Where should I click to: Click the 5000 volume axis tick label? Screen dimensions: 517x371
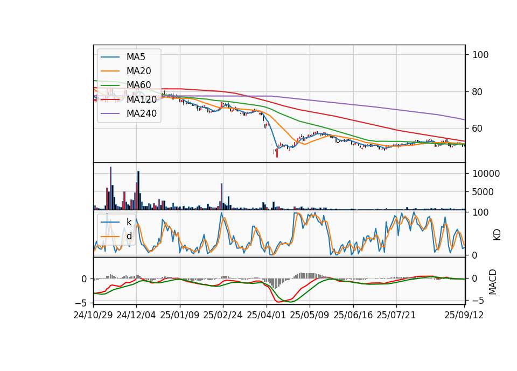click(483, 192)
